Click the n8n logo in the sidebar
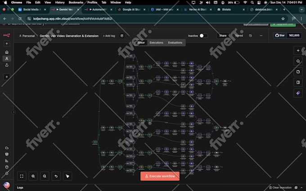 [6, 35]
